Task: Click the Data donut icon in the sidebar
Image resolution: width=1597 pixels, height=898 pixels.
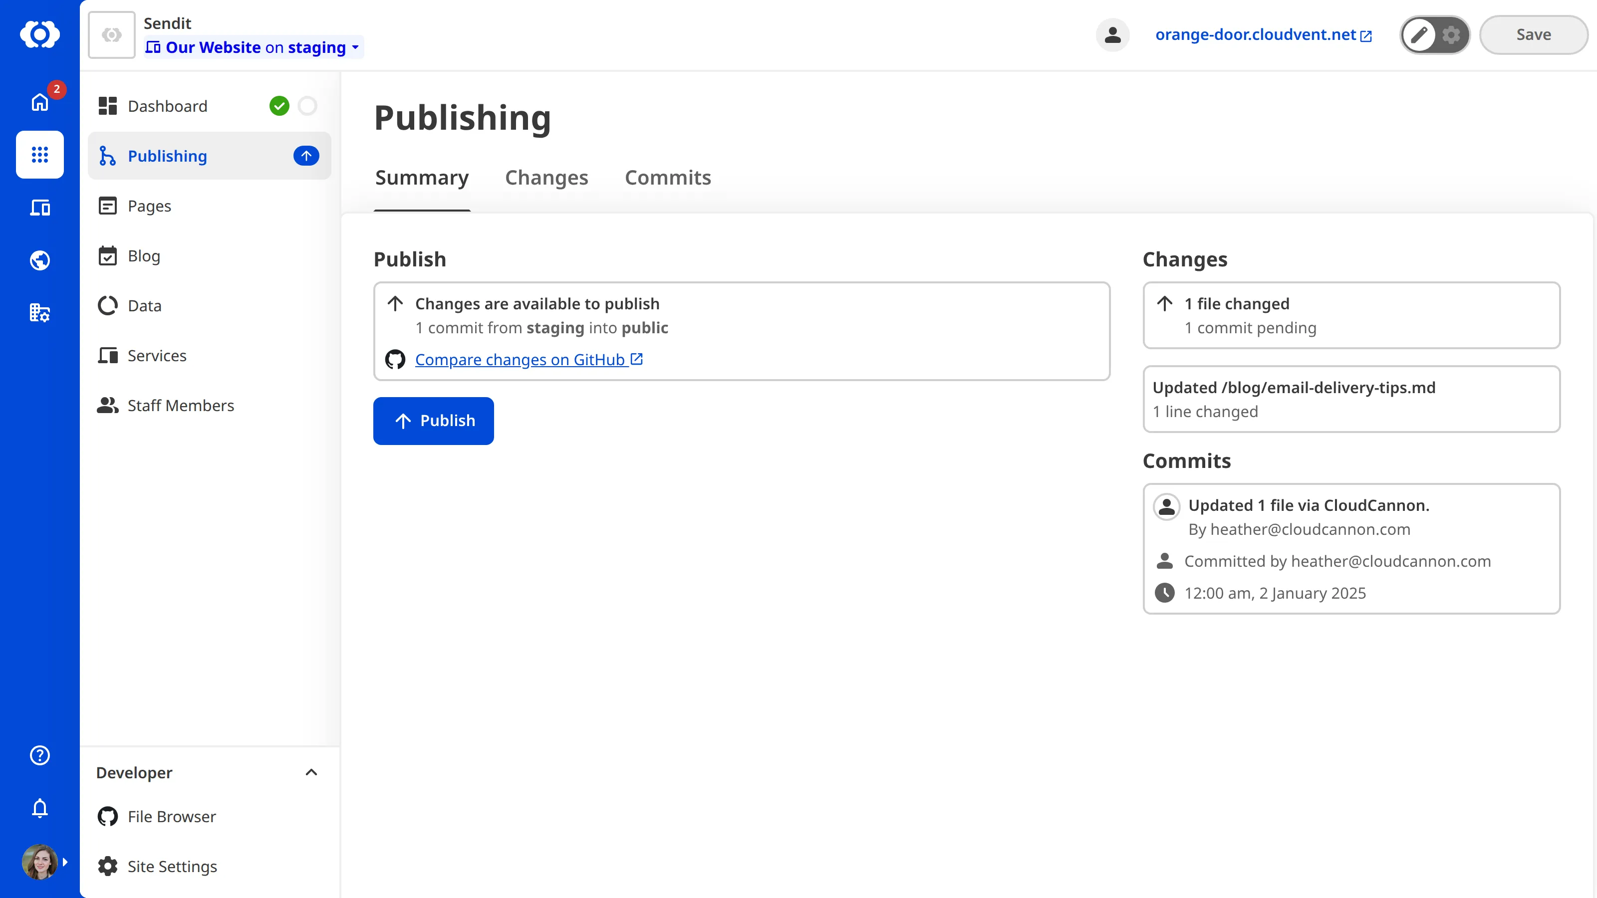Action: pos(107,305)
